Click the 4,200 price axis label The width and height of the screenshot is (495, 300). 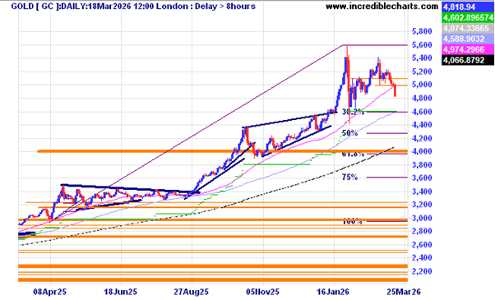pos(422,138)
